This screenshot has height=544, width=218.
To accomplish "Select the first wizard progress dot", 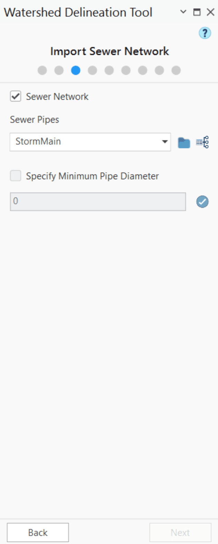I will point(42,70).
